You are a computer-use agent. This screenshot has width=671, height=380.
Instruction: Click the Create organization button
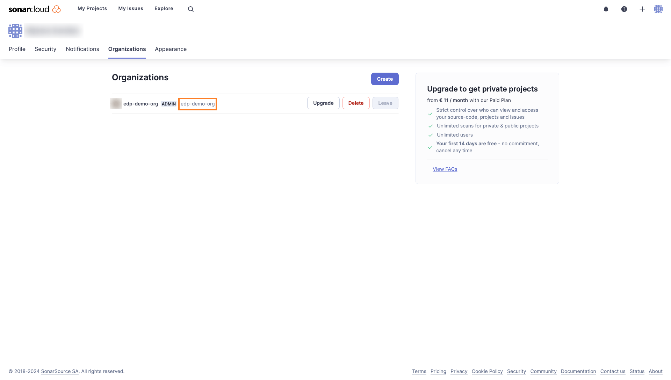[385, 79]
